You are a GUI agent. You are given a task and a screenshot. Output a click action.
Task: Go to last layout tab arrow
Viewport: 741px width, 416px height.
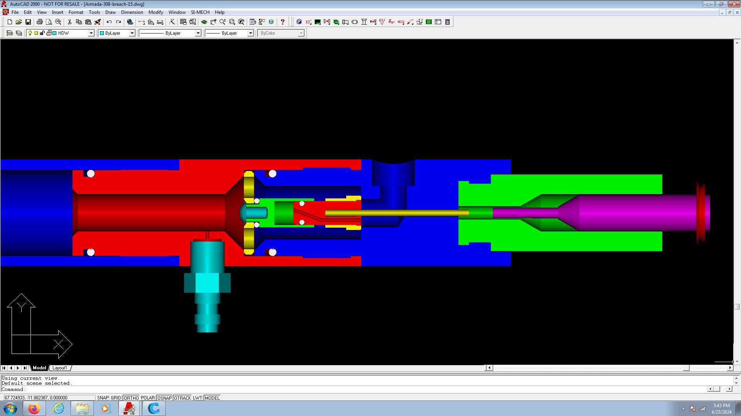[25, 368]
